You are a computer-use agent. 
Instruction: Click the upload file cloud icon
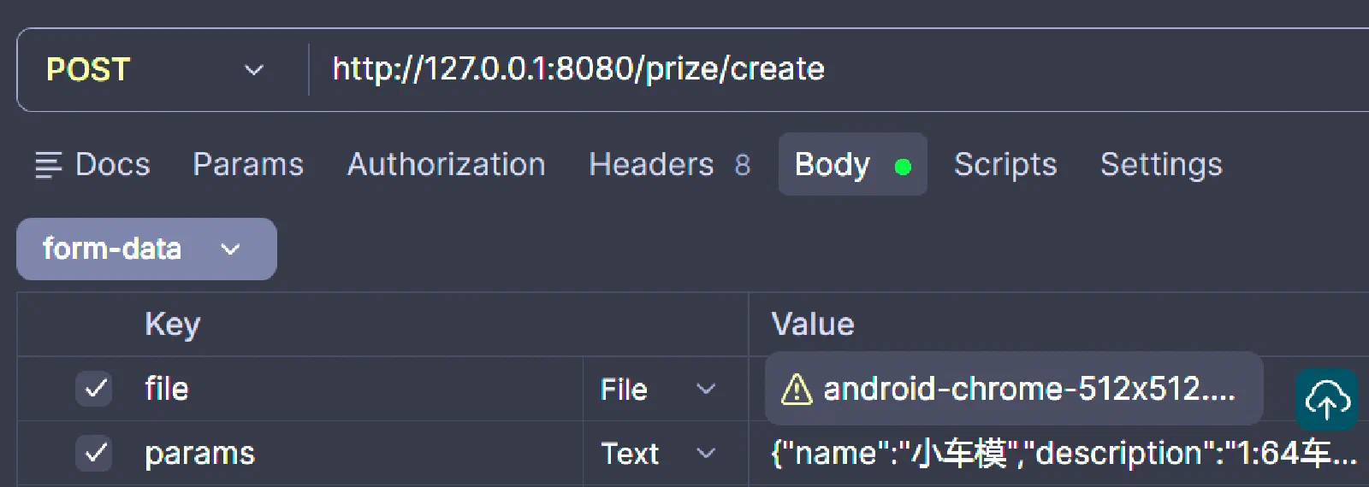pos(1327,399)
